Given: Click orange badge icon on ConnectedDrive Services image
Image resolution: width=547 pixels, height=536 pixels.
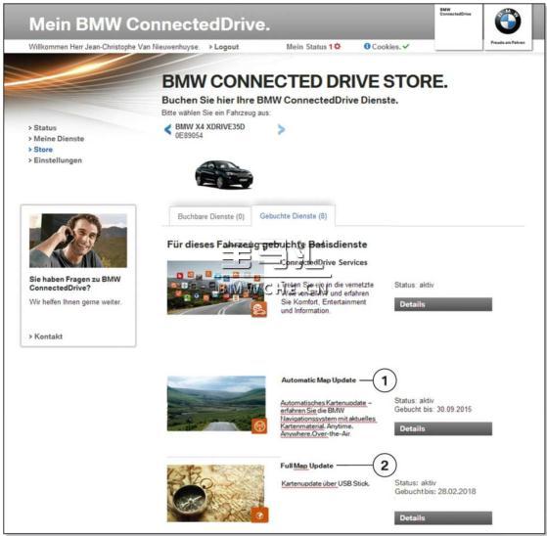Looking at the screenshot, I should [259, 309].
